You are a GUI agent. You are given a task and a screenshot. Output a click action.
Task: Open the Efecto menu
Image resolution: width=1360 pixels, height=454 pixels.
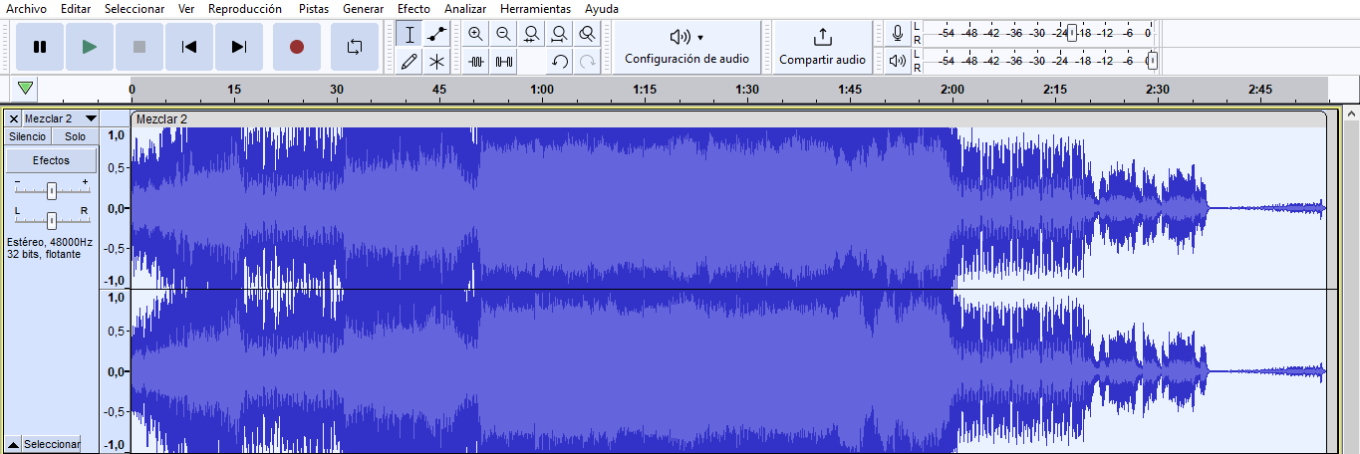coord(413,9)
